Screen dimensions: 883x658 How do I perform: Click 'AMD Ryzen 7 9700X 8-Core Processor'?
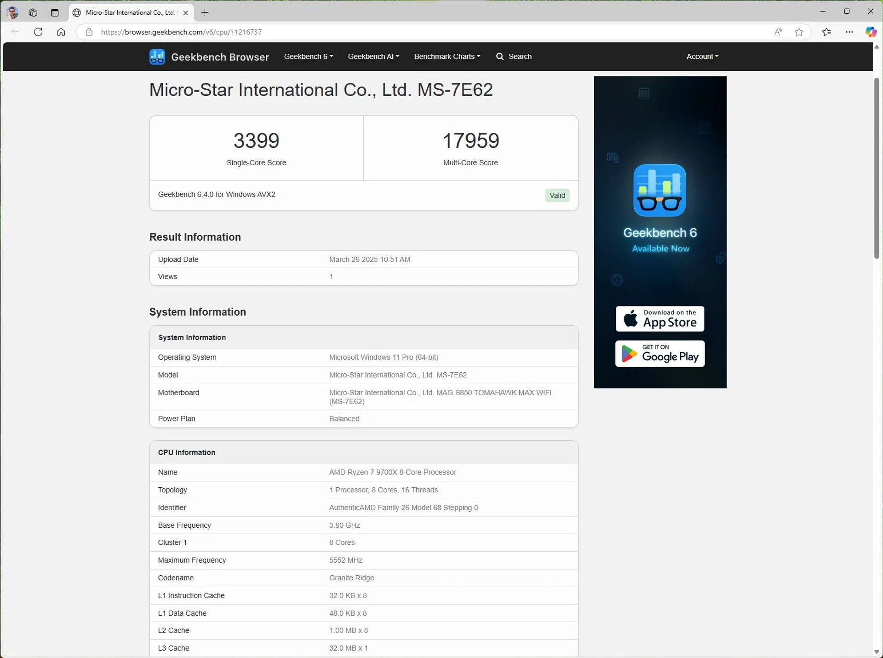(x=392, y=473)
